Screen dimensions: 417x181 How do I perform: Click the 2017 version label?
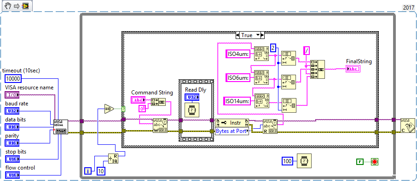(409, 8)
